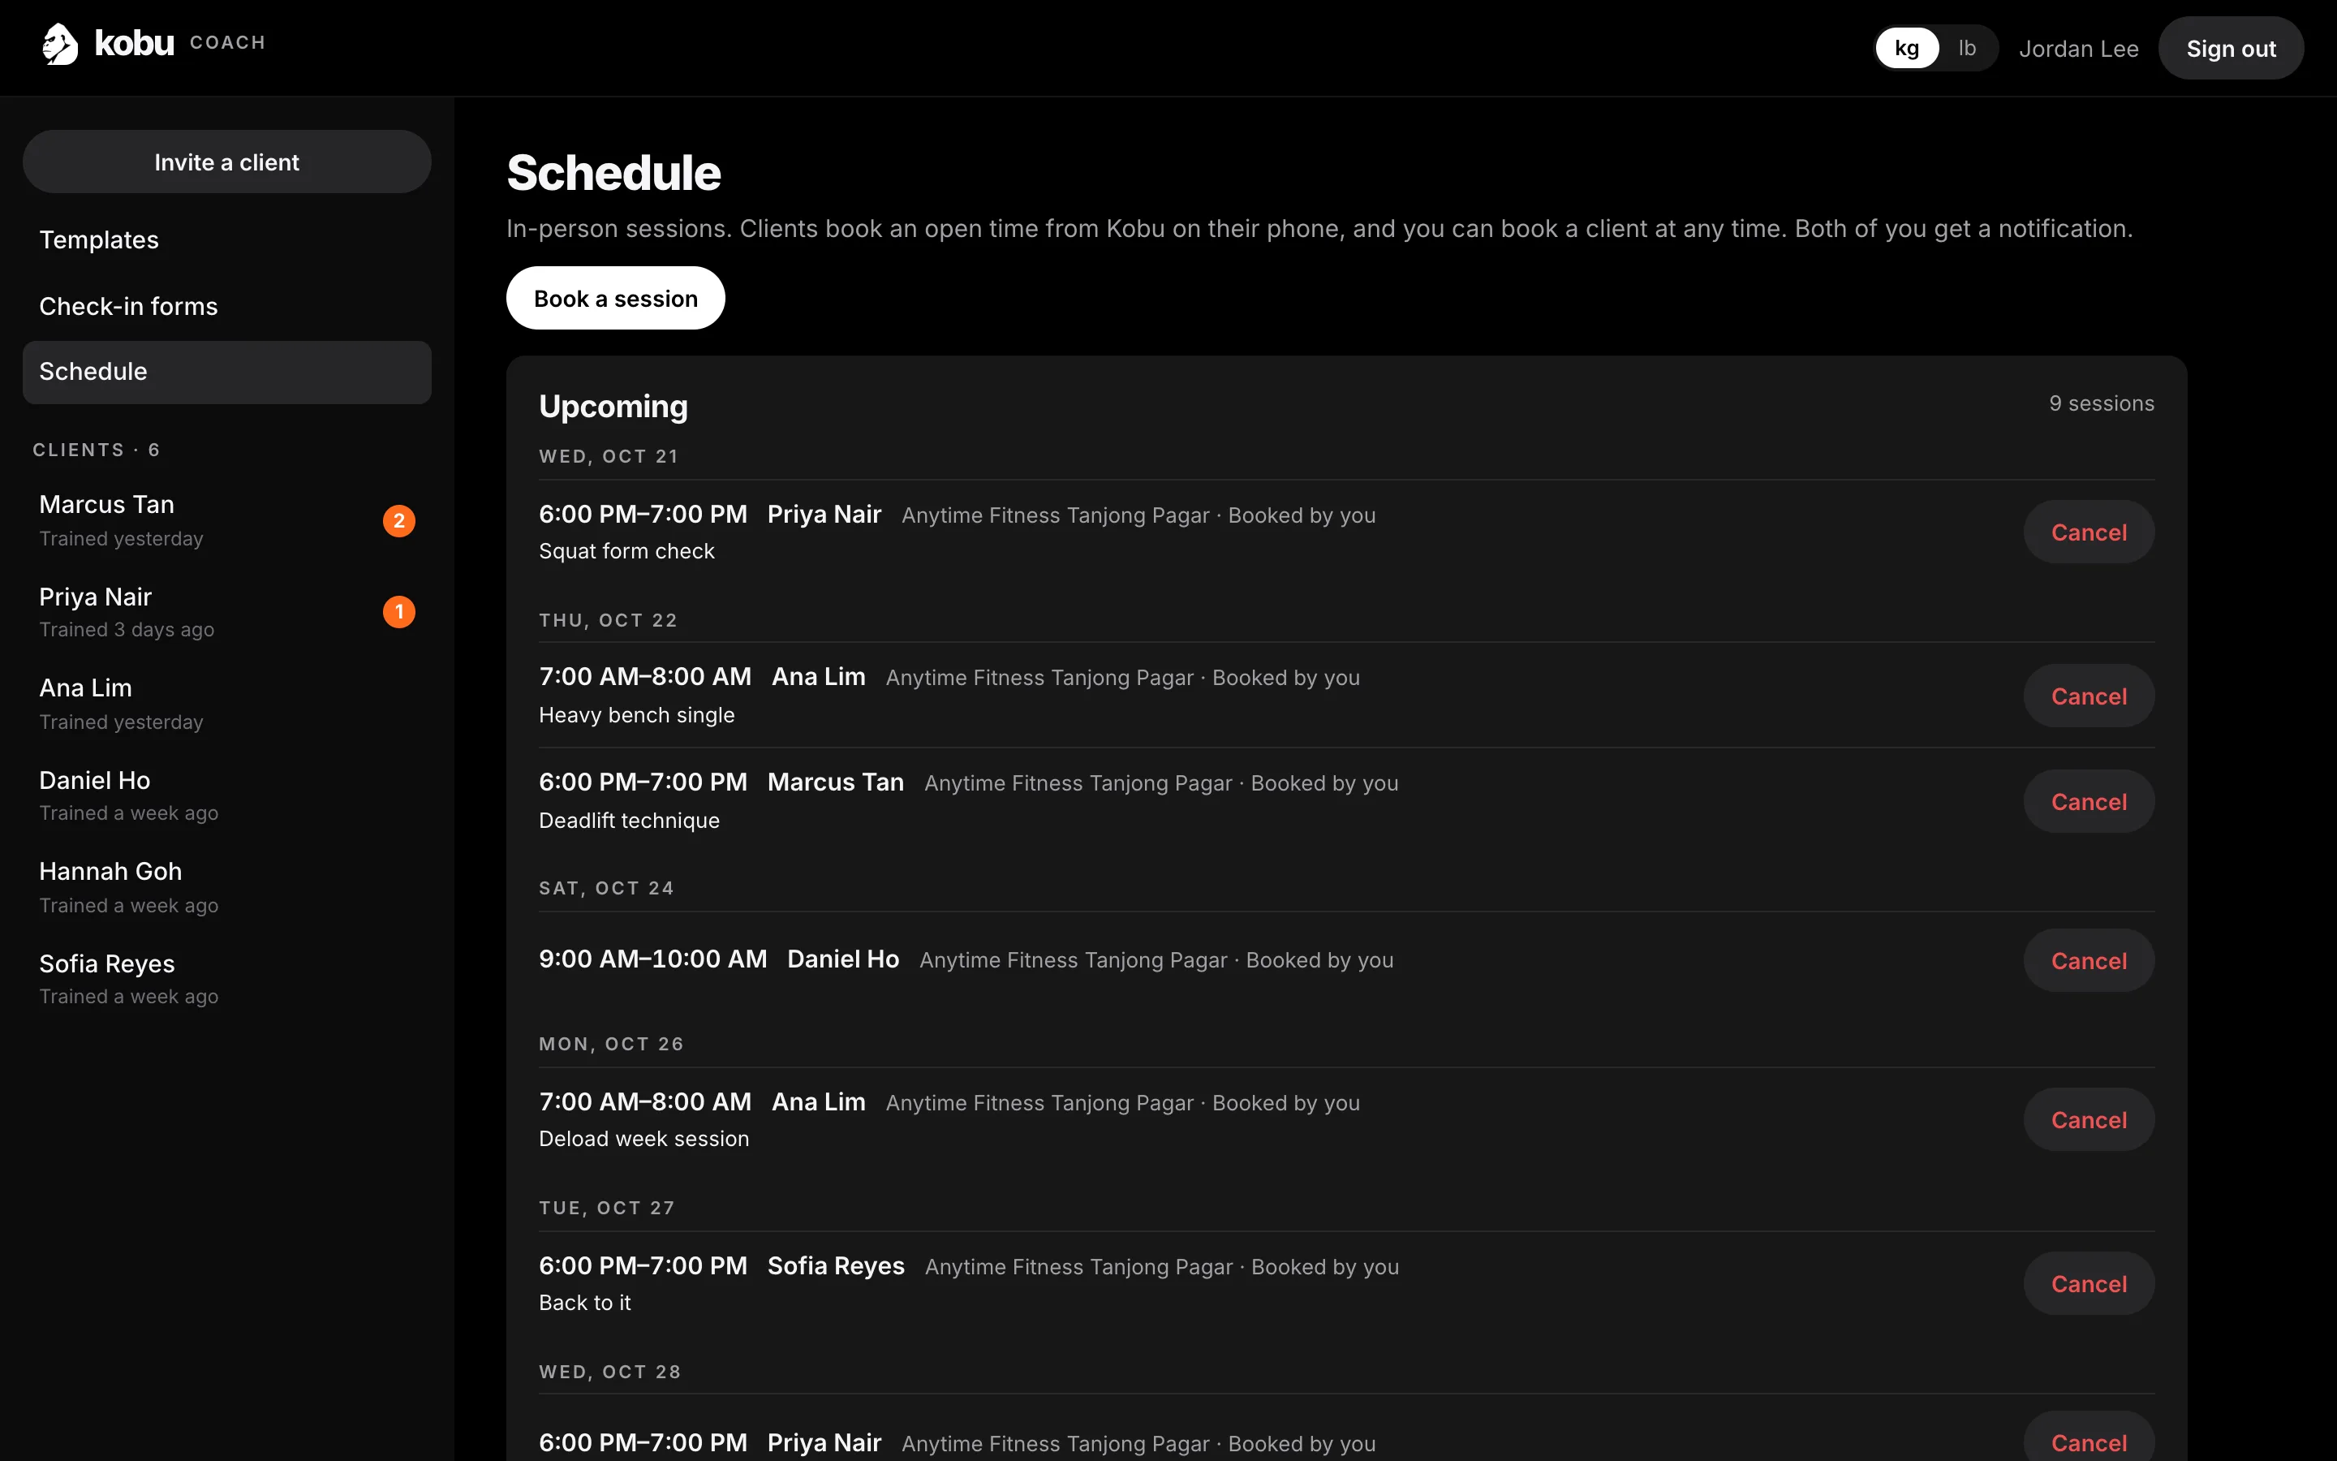Click the Sign out button
Image resolution: width=2337 pixels, height=1461 pixels.
(x=2231, y=49)
